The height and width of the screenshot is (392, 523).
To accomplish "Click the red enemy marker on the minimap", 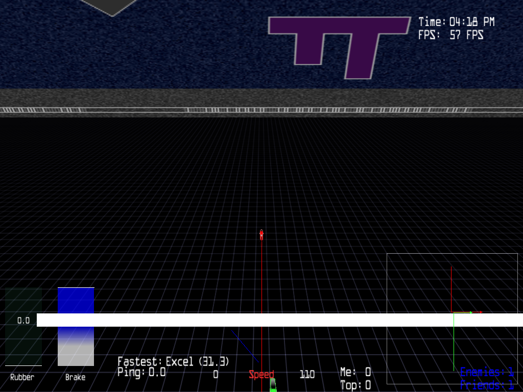I will [x=481, y=312].
